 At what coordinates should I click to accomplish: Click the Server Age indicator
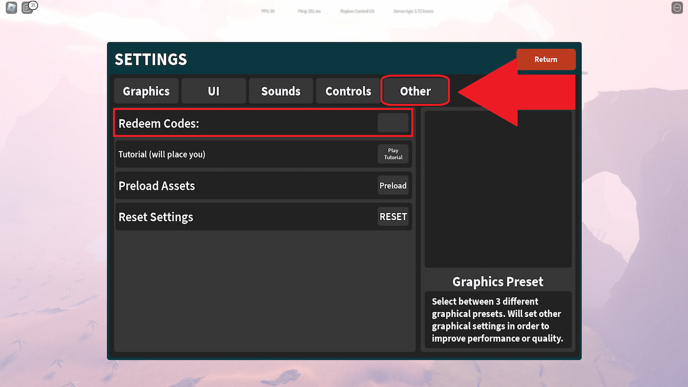[x=414, y=10]
